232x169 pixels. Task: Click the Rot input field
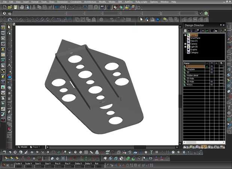99,166
